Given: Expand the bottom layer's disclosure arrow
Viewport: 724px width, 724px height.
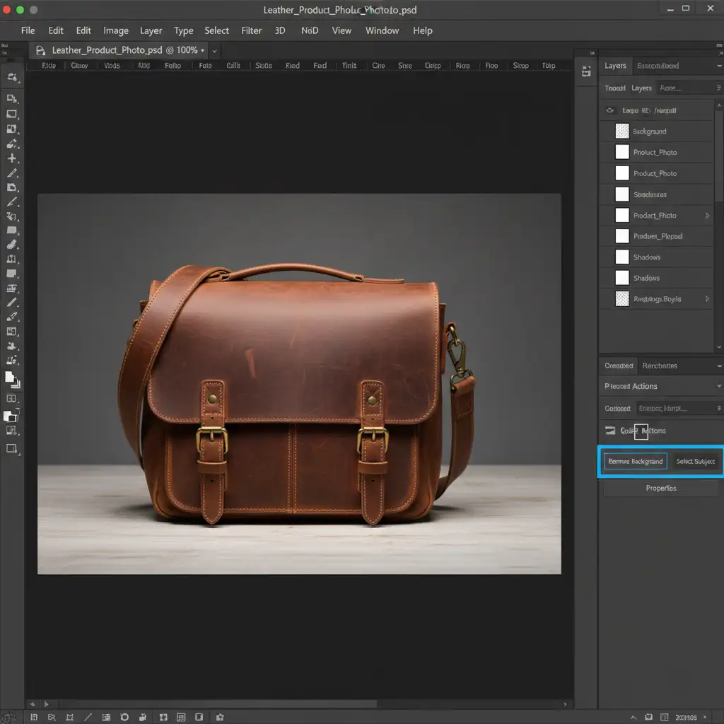Looking at the screenshot, I should point(708,299).
